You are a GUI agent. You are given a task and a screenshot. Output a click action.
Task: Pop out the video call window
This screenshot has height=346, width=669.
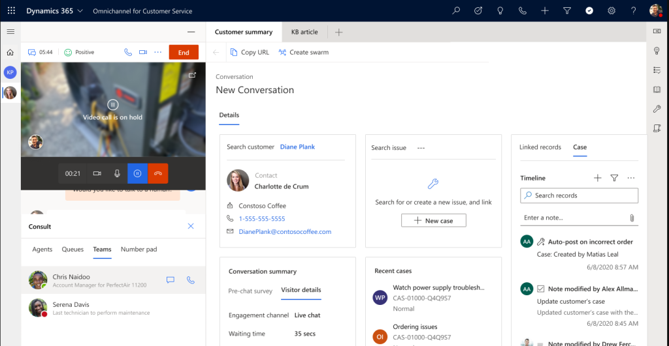[192, 76]
